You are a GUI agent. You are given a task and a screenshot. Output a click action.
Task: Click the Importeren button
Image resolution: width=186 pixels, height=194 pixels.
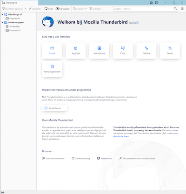click(x=55, y=108)
